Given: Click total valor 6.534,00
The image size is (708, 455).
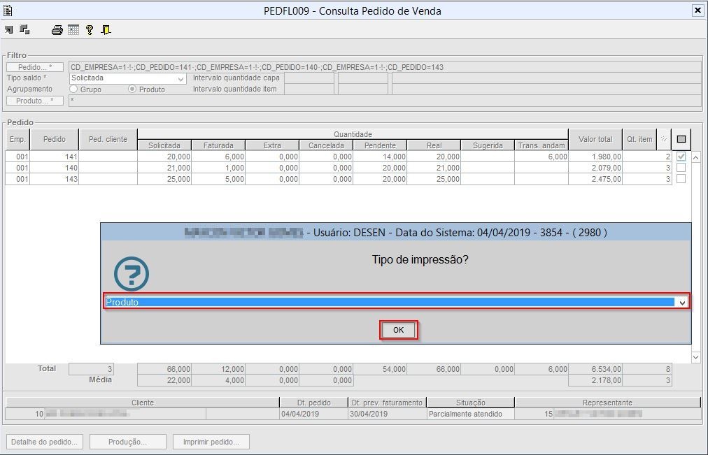Looking at the screenshot, I should pyautogui.click(x=595, y=369).
